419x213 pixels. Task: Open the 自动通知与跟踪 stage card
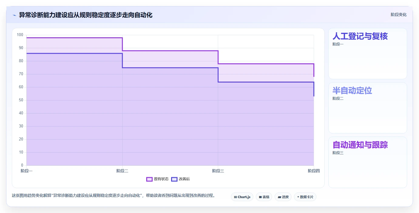pyautogui.click(x=368, y=162)
